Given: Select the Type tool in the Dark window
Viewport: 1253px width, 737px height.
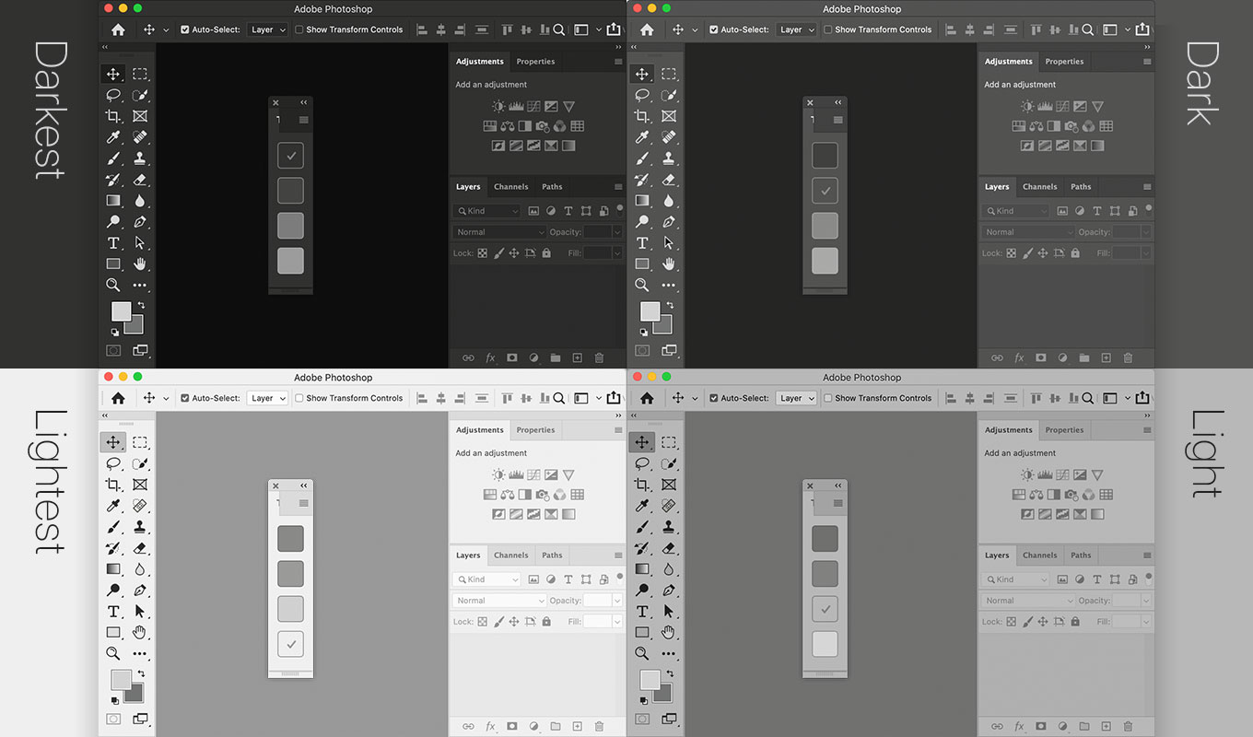Looking at the screenshot, I should pyautogui.click(x=642, y=243).
